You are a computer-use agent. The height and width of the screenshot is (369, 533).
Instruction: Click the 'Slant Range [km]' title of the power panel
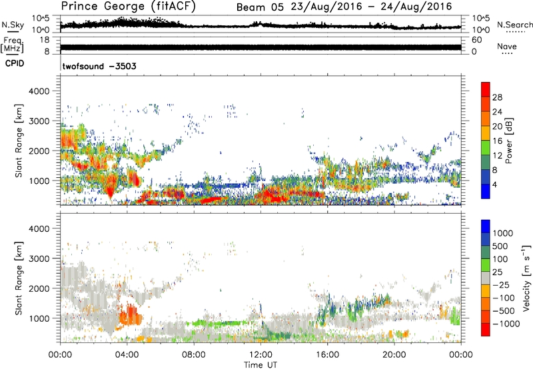point(19,141)
